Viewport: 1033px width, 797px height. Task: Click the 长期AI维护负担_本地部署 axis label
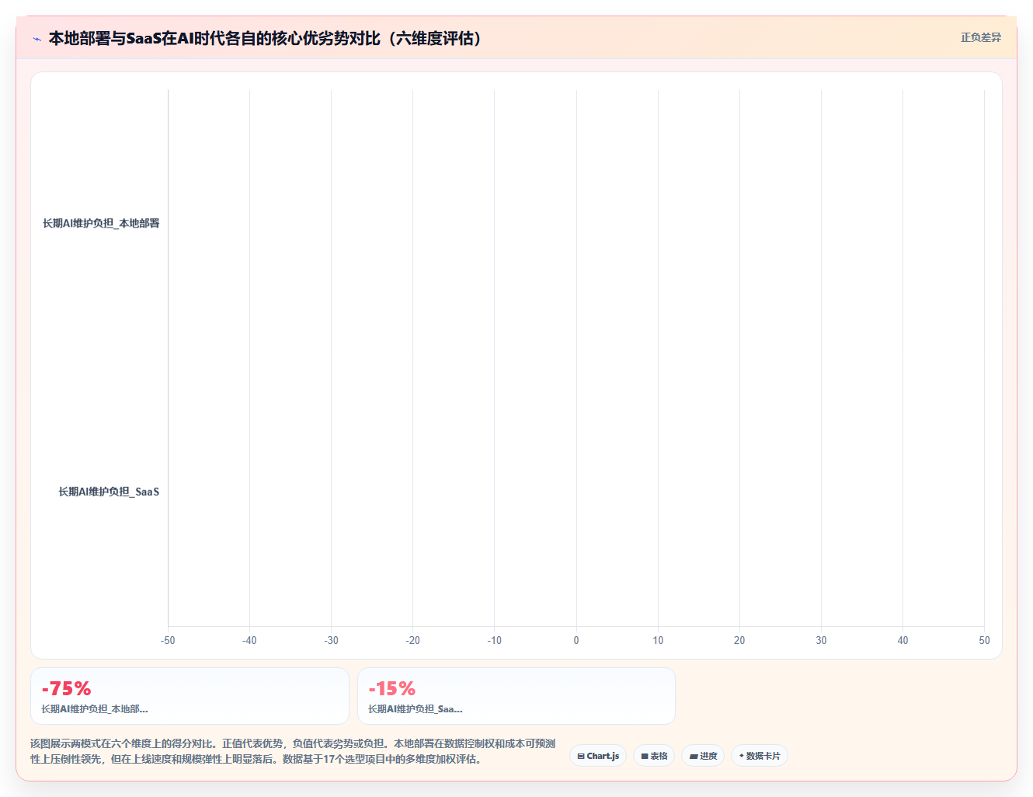click(101, 224)
